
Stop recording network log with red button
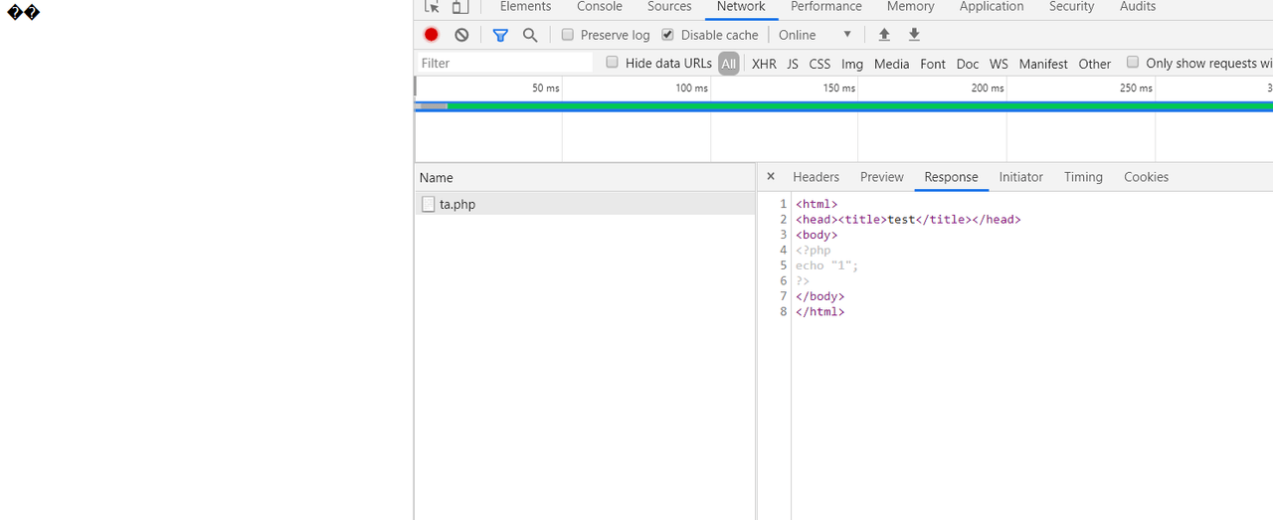[431, 35]
